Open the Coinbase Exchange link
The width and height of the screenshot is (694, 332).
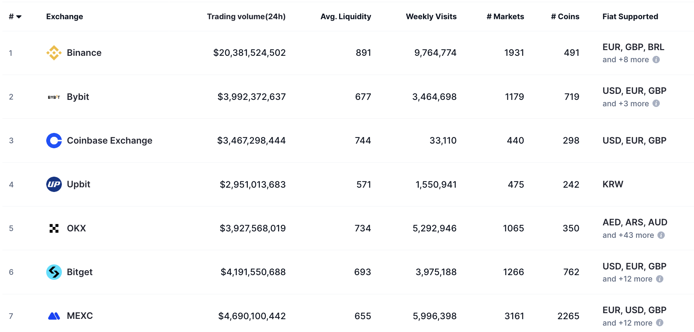point(110,141)
